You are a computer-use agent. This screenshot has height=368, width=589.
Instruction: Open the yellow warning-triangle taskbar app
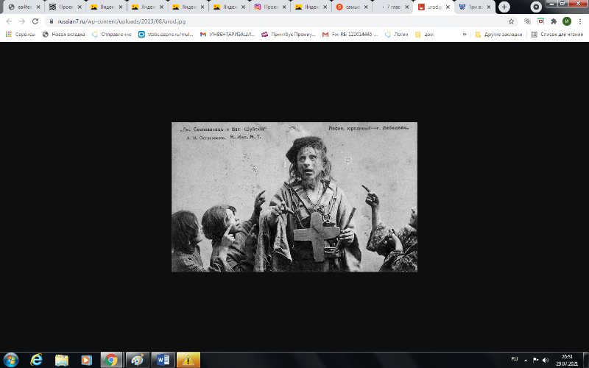pos(188,360)
